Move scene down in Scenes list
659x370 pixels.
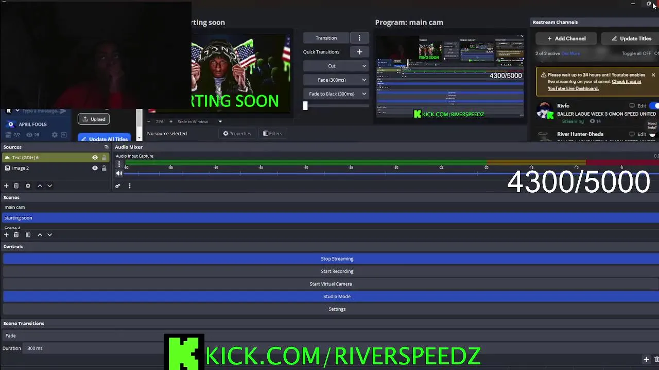pyautogui.click(x=49, y=235)
